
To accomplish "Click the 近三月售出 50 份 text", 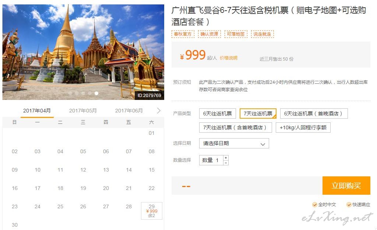I will (276, 59).
